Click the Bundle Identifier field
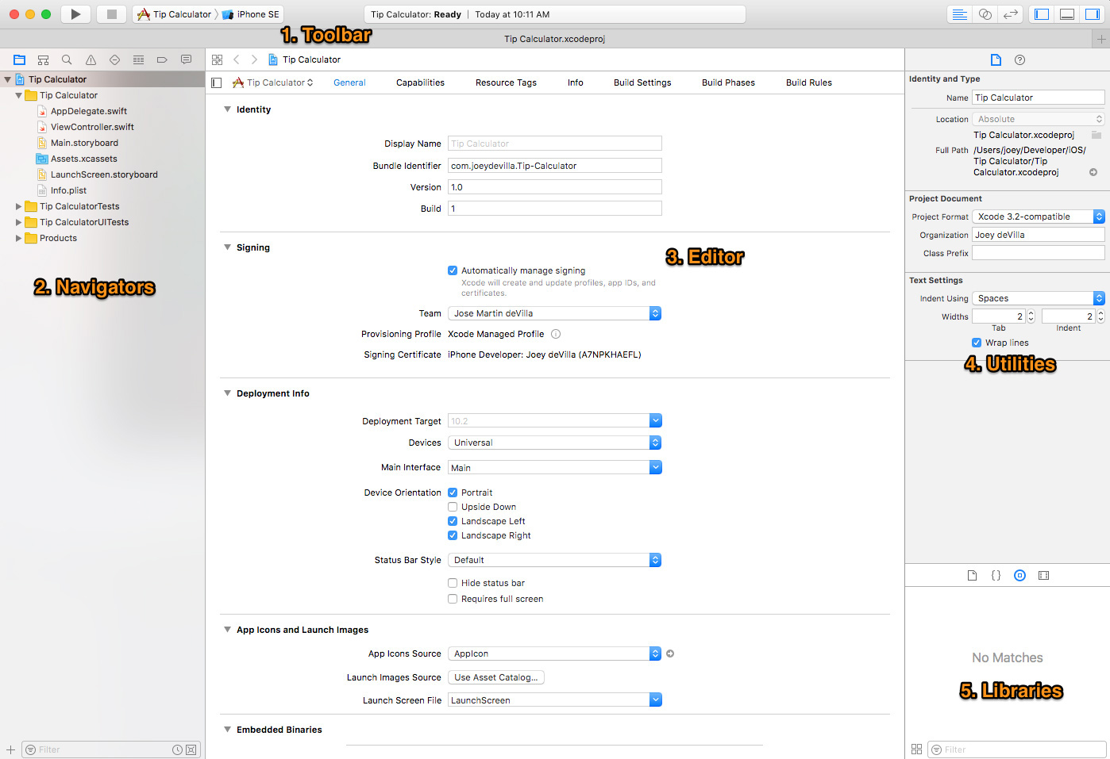The image size is (1110, 759). coord(555,166)
